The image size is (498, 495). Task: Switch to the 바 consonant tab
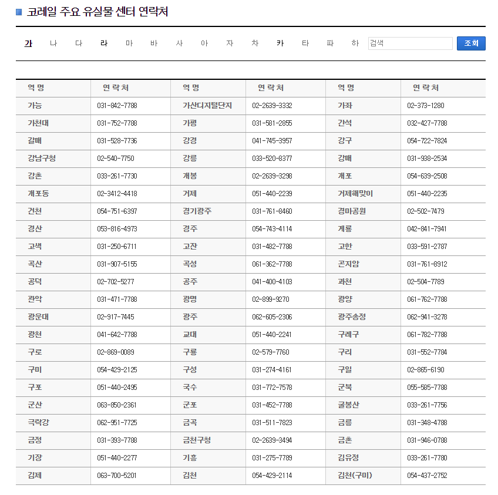pyautogui.click(x=154, y=43)
